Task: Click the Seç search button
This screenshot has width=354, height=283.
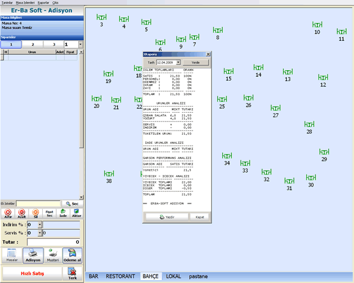Action: (x=73, y=204)
